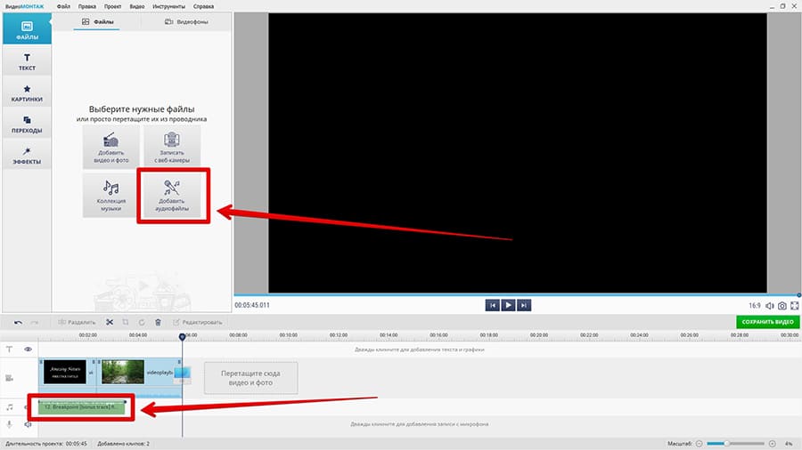
Task: Take a snapshot with camera icon
Action: point(782,306)
